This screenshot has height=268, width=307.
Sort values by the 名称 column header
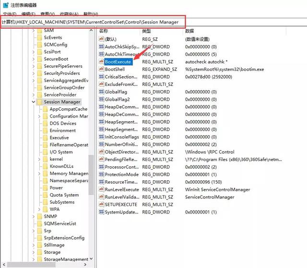pyautogui.click(x=105, y=31)
